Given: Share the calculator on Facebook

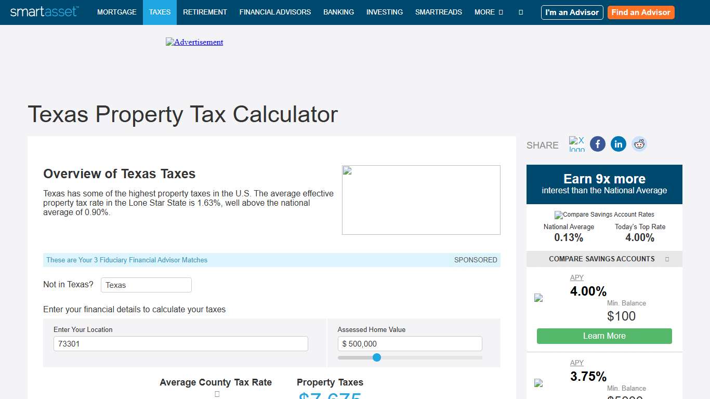Looking at the screenshot, I should click(x=597, y=144).
